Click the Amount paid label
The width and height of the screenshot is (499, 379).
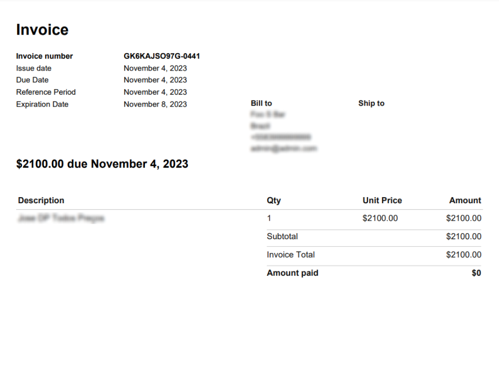click(293, 273)
